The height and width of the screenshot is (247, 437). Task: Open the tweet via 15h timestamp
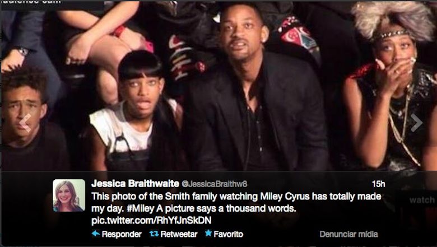378,184
